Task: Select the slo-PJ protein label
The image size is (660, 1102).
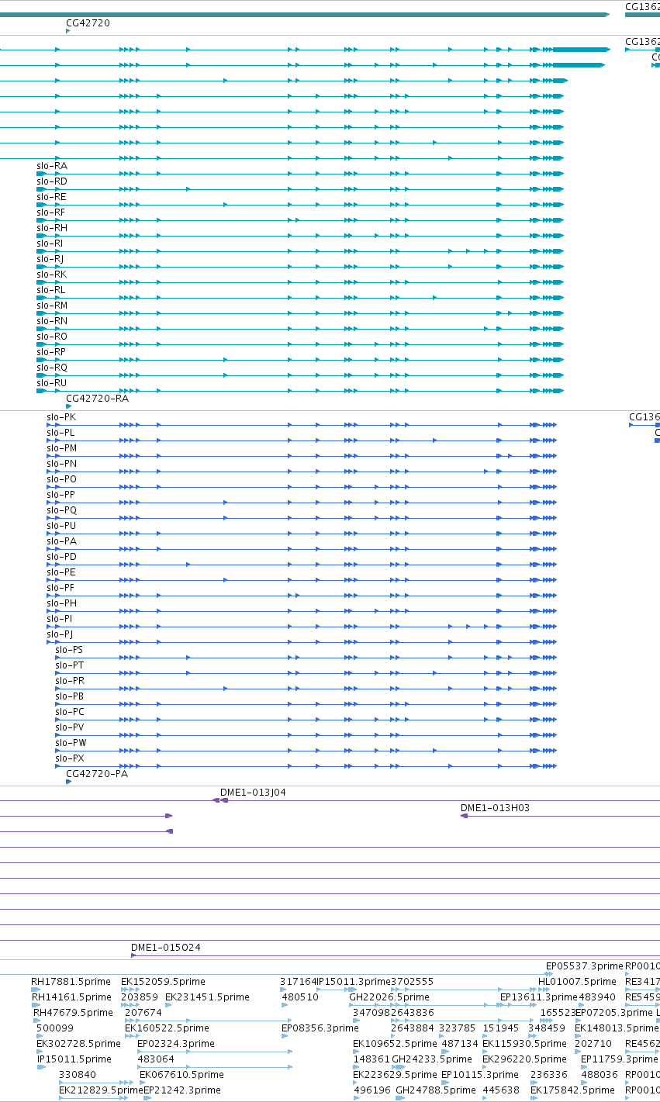Action: pyautogui.click(x=60, y=634)
